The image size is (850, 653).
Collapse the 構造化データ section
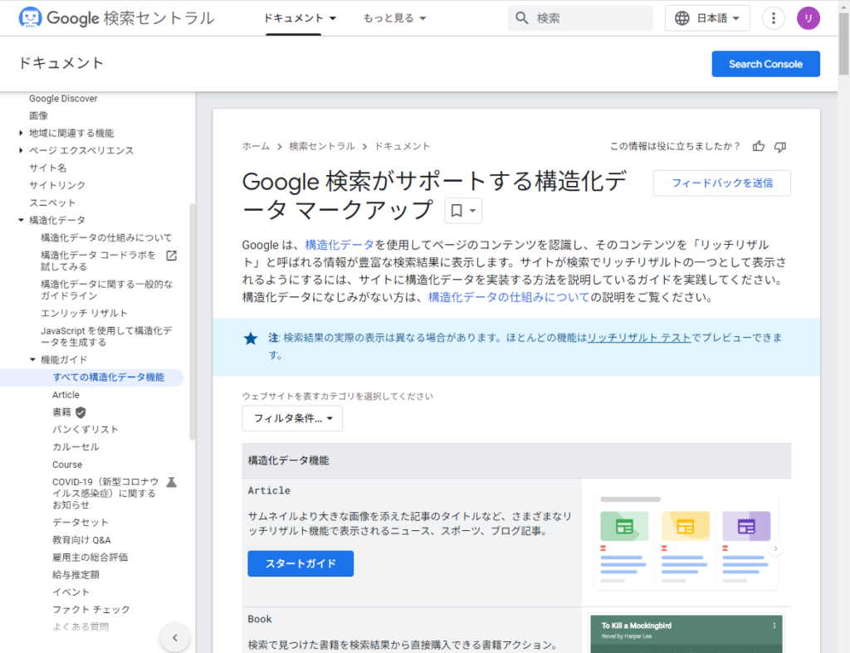pos(21,220)
